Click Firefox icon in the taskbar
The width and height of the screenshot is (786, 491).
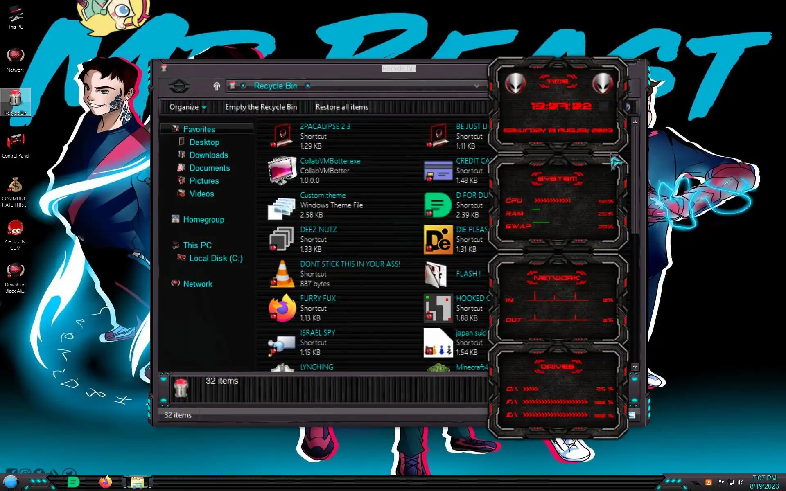coord(106,482)
